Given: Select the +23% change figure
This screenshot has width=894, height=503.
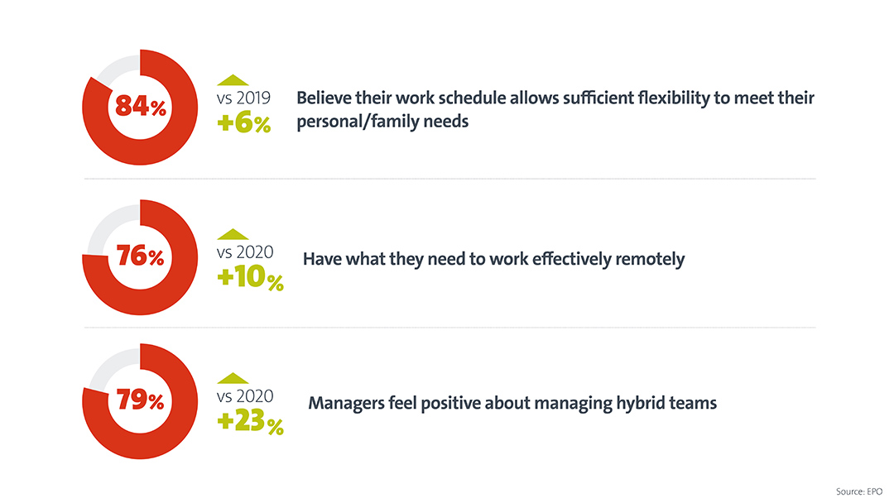Looking at the screenshot, I should click(x=250, y=423).
